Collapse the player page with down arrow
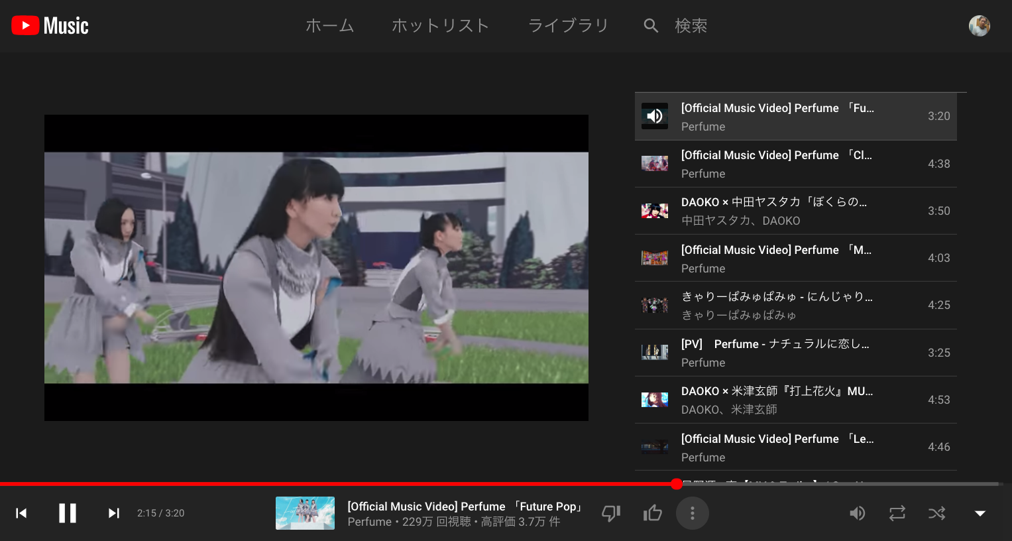 pos(980,513)
